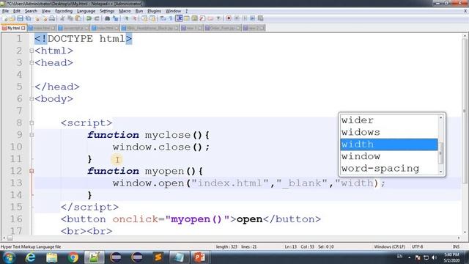Toggle Show All Characters in the toolbar
Viewport: 469px width, 264px height.
[x=171, y=18]
